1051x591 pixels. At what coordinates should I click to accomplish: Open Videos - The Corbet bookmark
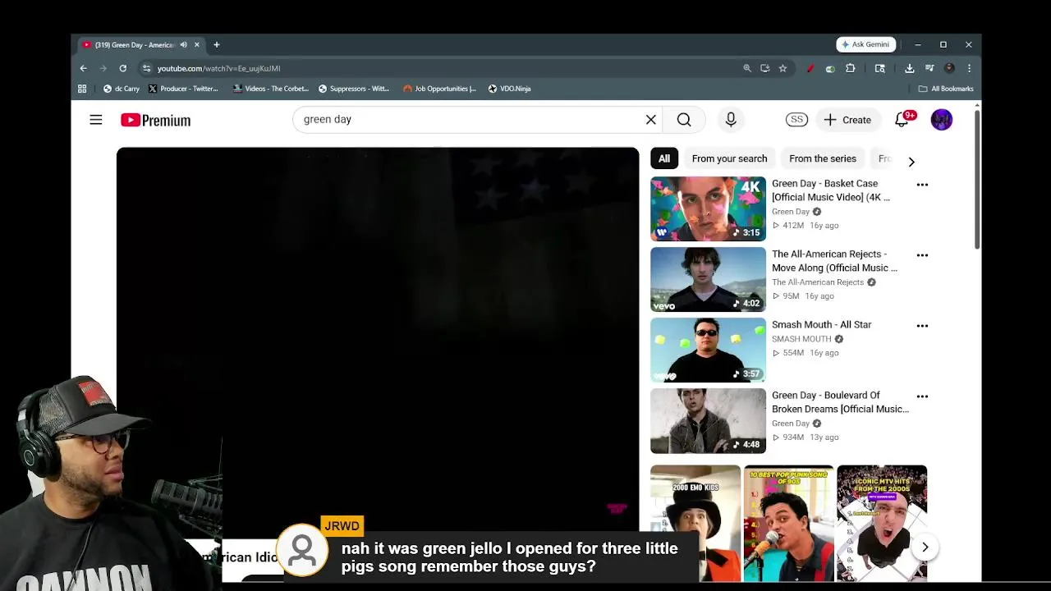click(x=271, y=89)
